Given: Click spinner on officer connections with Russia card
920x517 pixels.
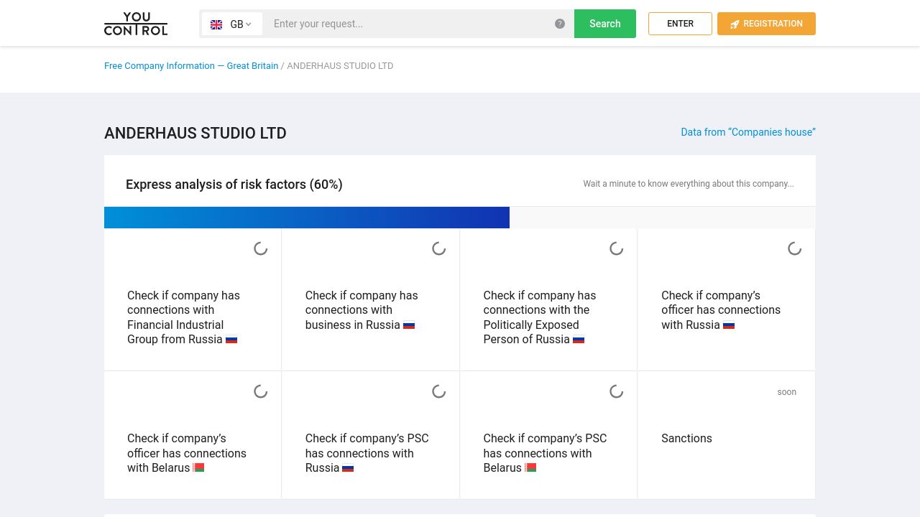Looking at the screenshot, I should click(795, 248).
